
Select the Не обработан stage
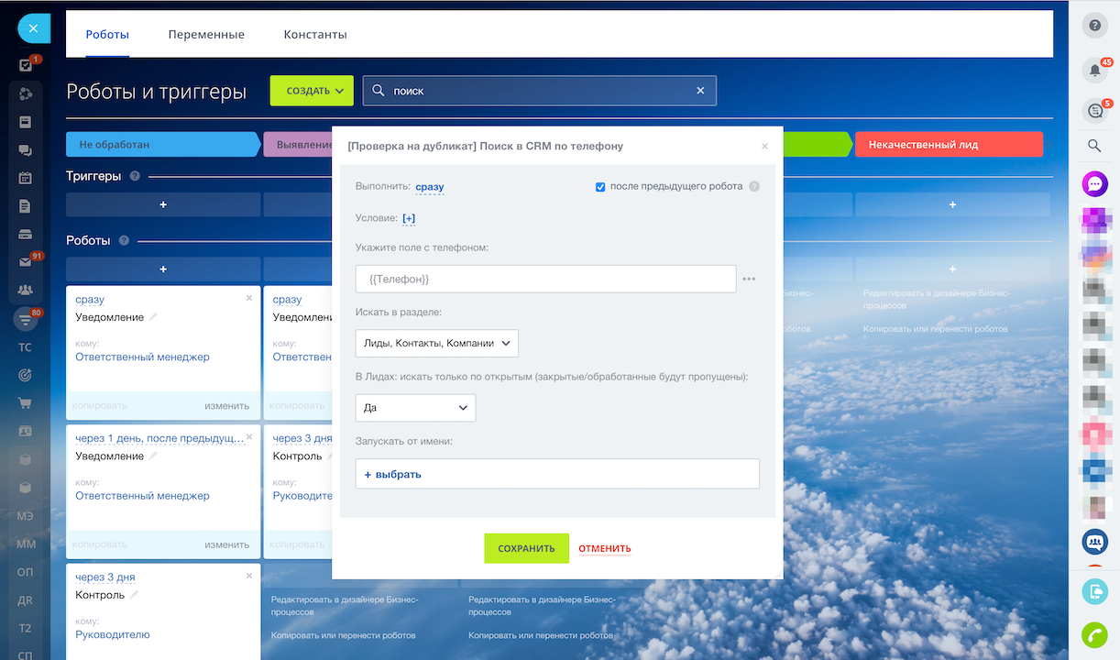pos(162,145)
